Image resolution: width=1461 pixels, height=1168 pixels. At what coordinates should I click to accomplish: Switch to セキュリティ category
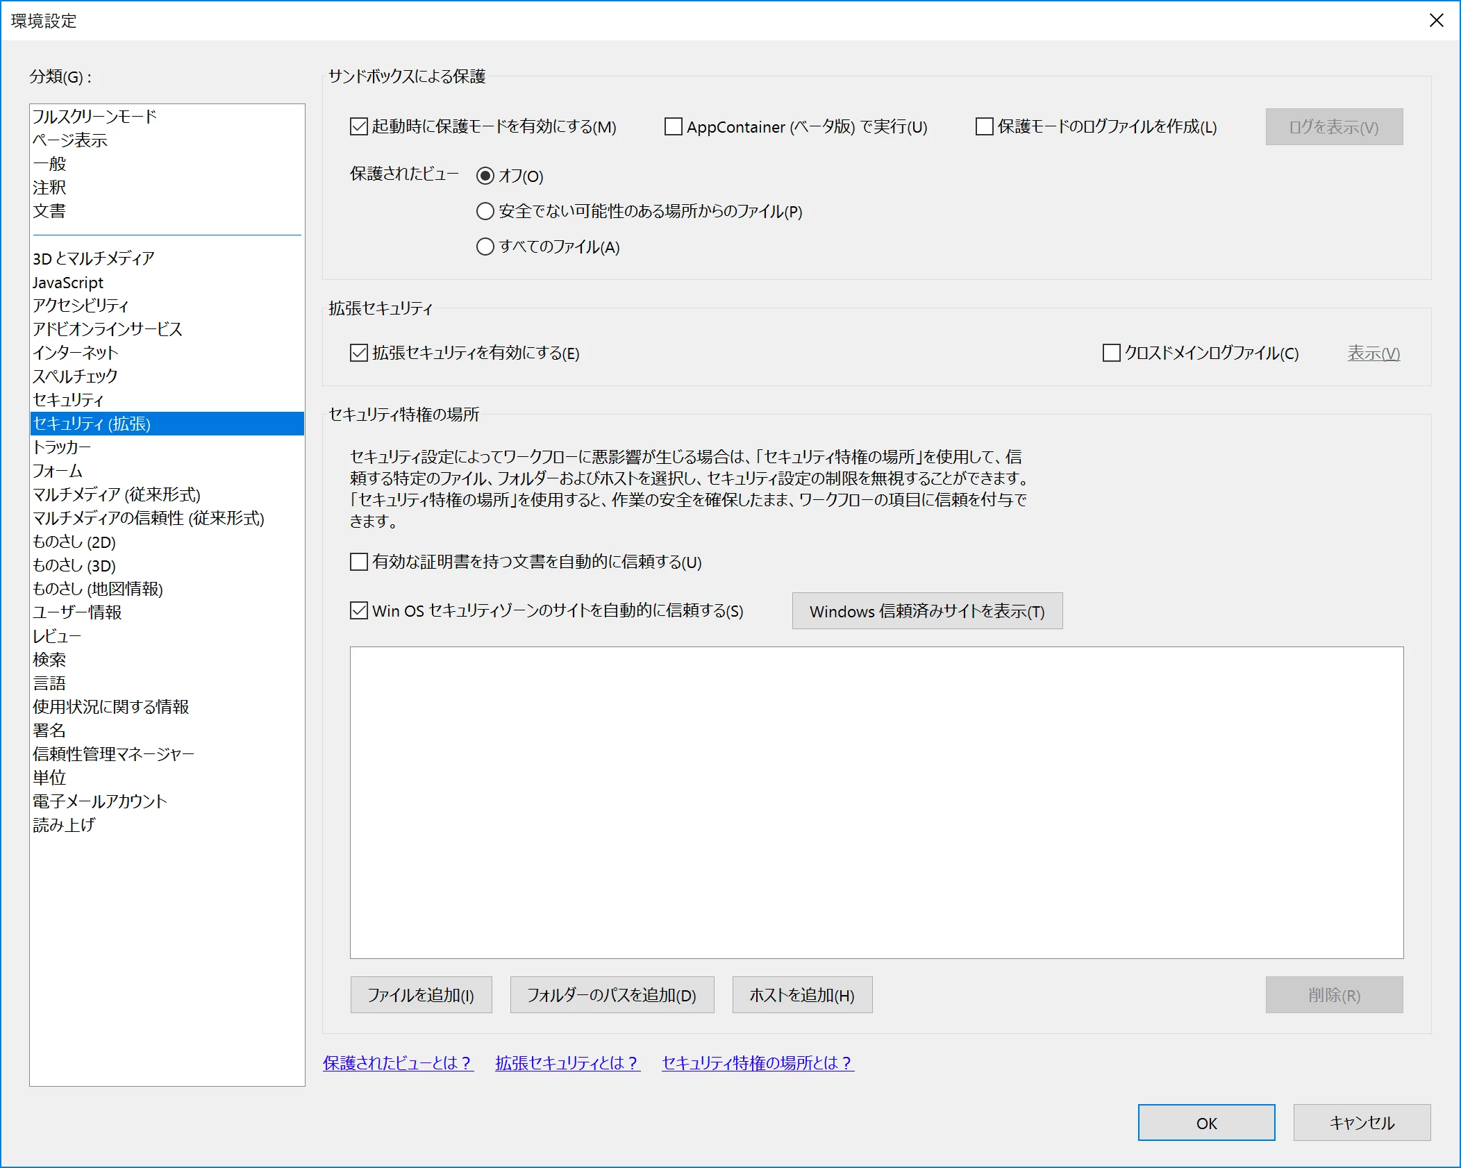point(68,400)
